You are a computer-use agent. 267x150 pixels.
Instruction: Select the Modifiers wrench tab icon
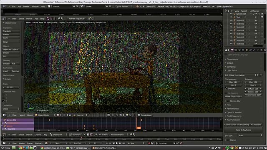pyautogui.click(x=254, y=50)
